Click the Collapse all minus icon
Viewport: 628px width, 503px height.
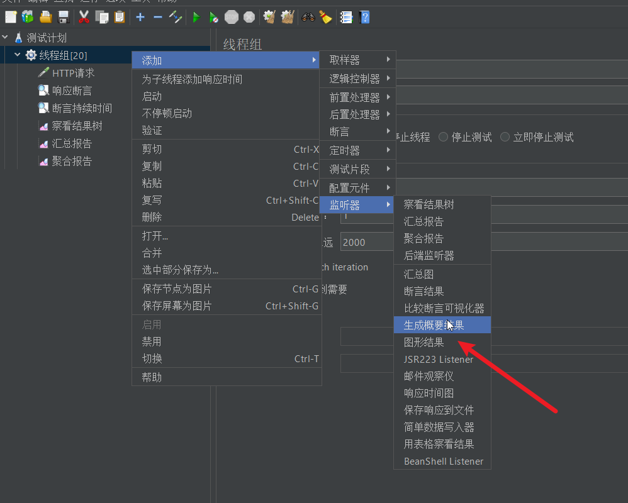click(x=158, y=17)
